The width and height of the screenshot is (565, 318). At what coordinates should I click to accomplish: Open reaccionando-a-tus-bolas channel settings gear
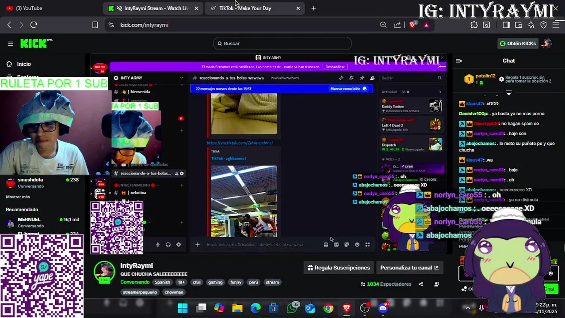(182, 174)
